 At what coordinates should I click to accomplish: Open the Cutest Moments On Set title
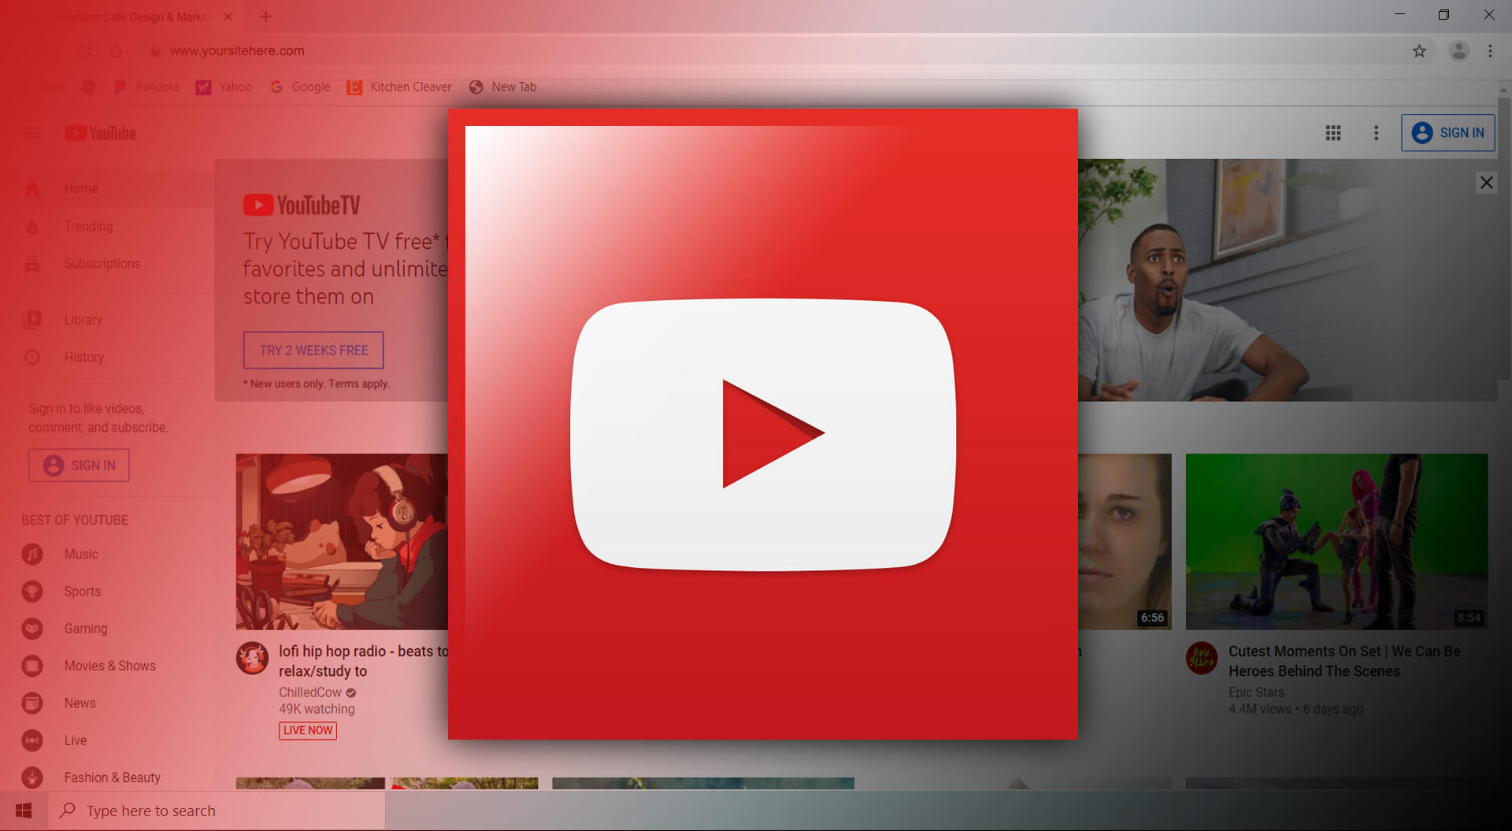coord(1344,661)
